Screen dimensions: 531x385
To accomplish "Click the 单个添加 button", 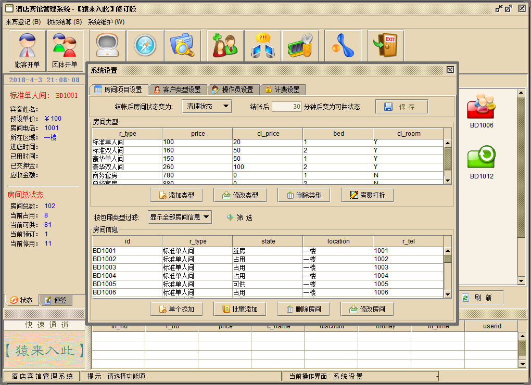I will pos(176,309).
